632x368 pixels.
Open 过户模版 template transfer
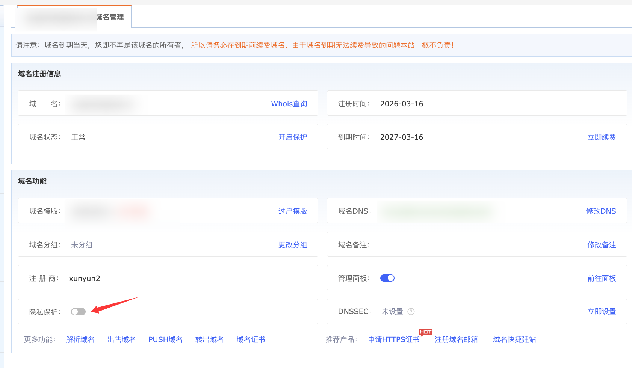click(x=293, y=211)
